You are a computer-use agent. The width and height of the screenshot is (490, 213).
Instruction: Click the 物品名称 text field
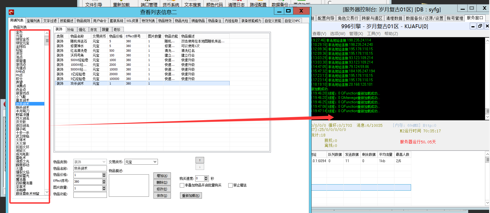pos(90,168)
